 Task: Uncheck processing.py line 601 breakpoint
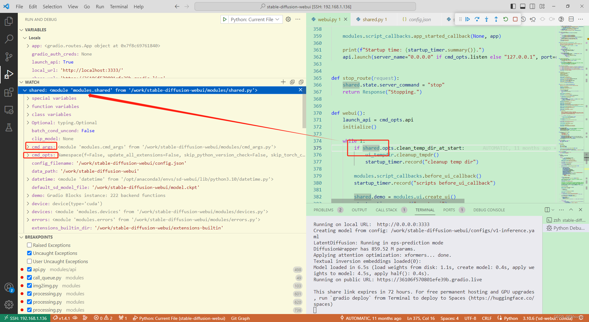pyautogui.click(x=29, y=293)
